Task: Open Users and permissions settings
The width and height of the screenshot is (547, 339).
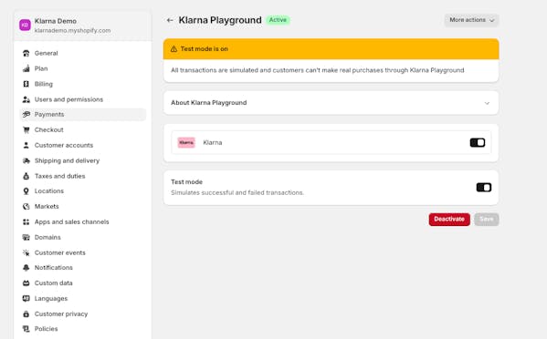Action: pyautogui.click(x=83, y=99)
